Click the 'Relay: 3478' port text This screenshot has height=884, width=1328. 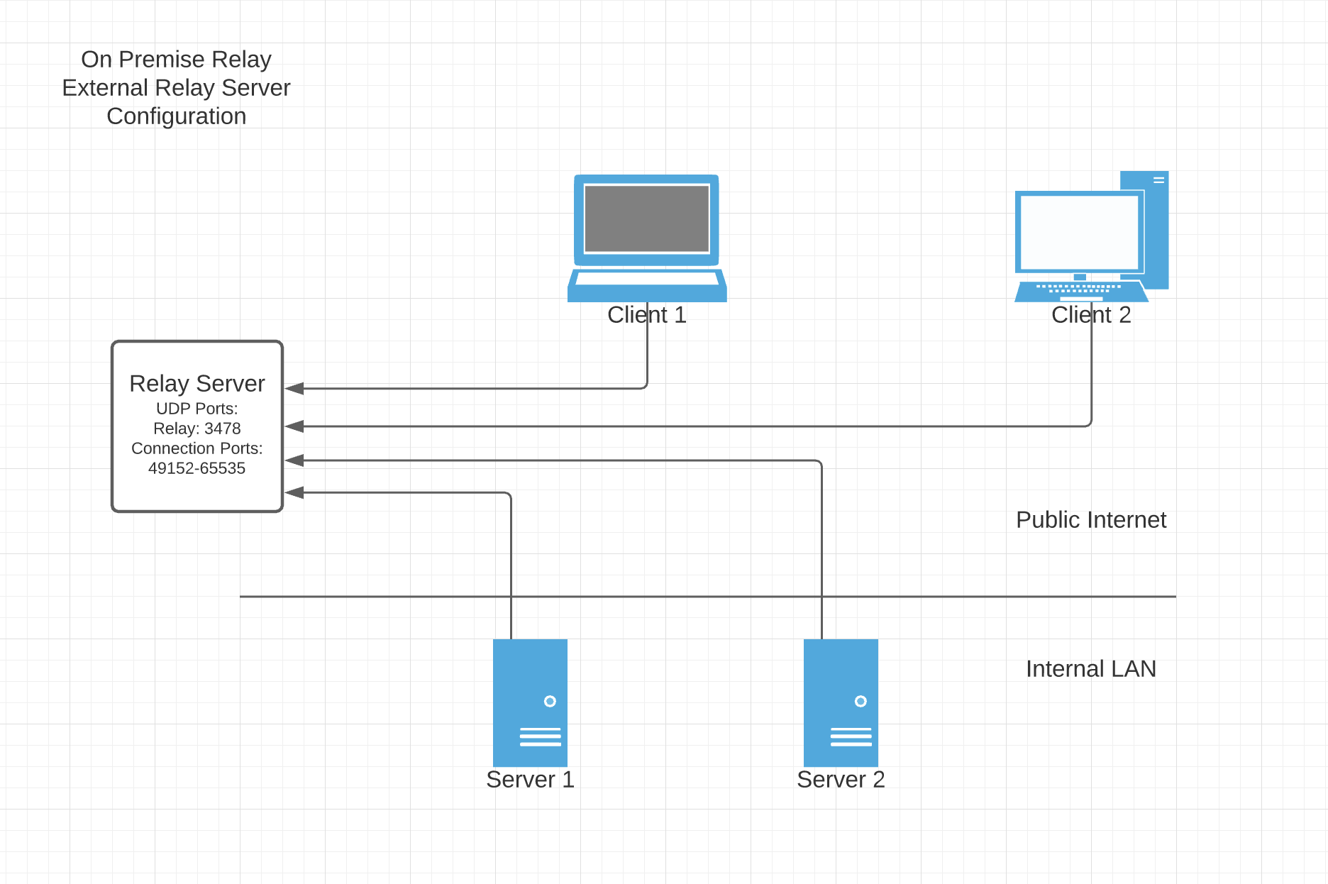pyautogui.click(x=197, y=429)
